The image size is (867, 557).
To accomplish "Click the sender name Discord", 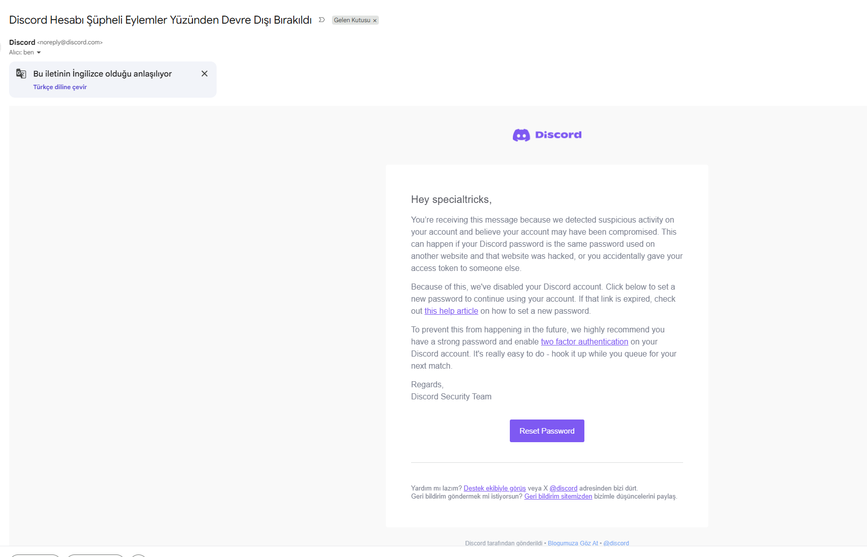I will [22, 42].
